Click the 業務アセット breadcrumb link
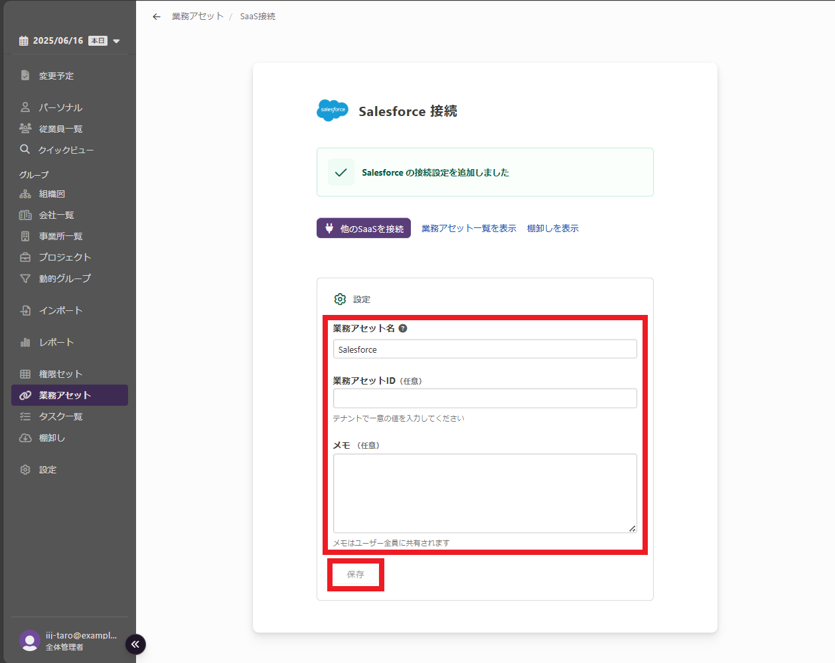This screenshot has height=663, width=835. [x=197, y=17]
